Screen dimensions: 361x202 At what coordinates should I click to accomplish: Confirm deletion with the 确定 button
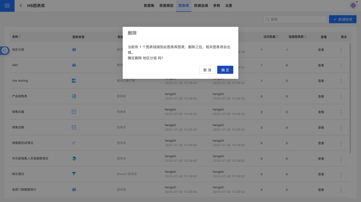(225, 70)
